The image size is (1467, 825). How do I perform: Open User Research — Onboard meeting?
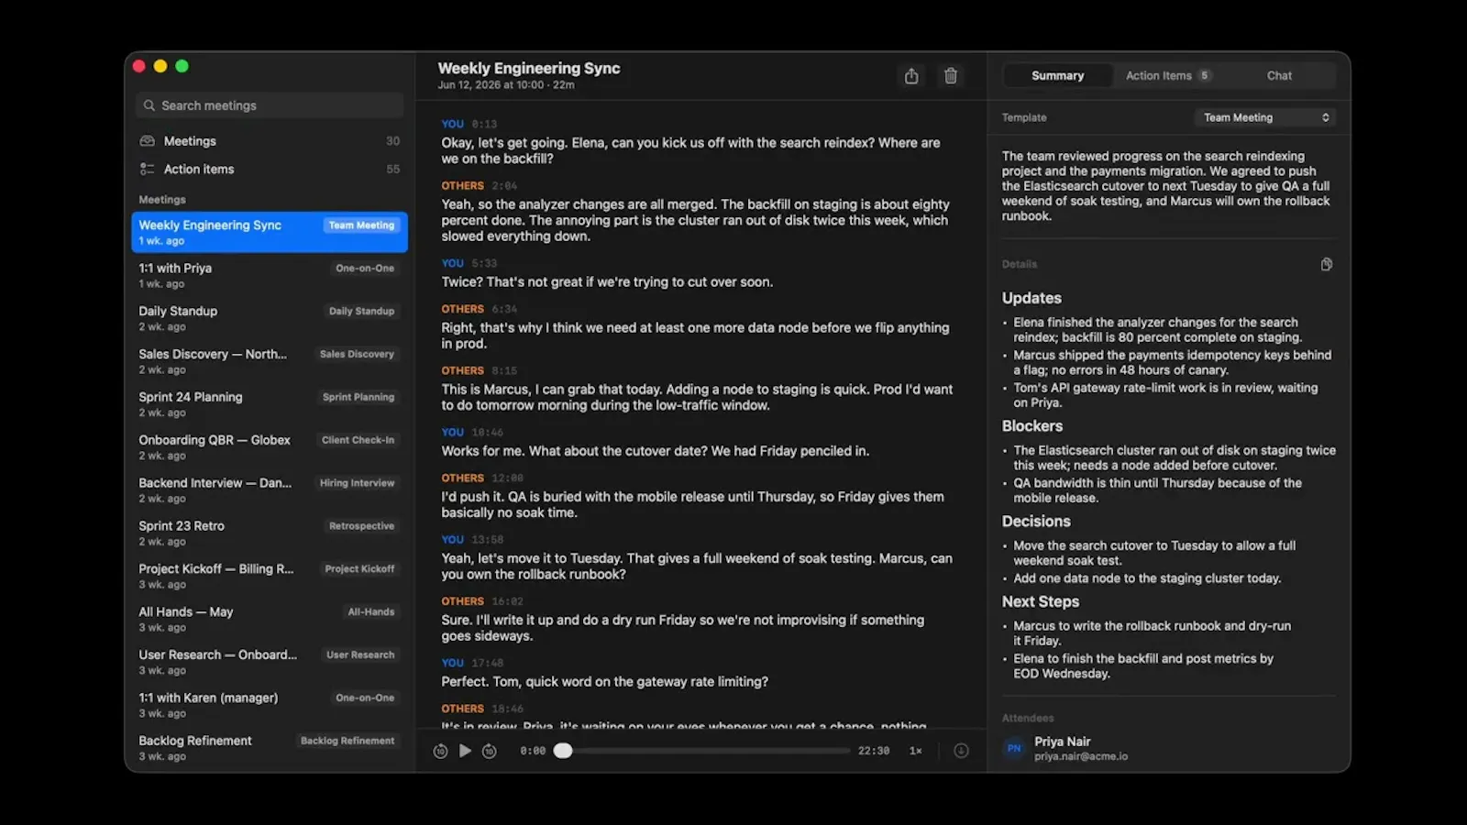tap(270, 663)
